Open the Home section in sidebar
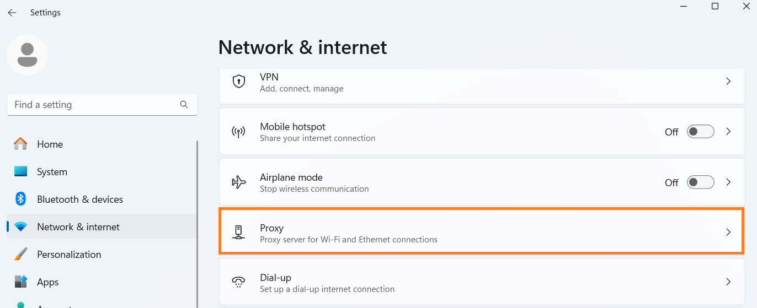The image size is (757, 308). point(50,144)
